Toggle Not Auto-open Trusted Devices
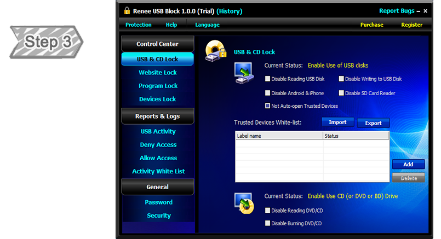Viewport: 441px width, 239px height. click(x=267, y=106)
